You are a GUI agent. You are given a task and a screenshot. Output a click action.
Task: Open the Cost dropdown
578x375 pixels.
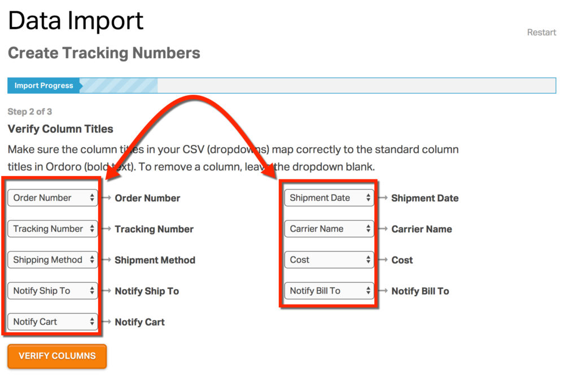(329, 260)
